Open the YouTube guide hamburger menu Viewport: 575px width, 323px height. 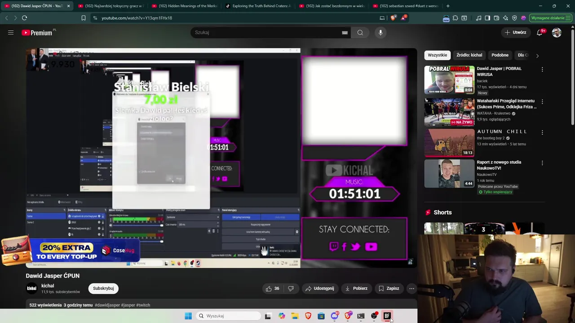click(x=11, y=32)
